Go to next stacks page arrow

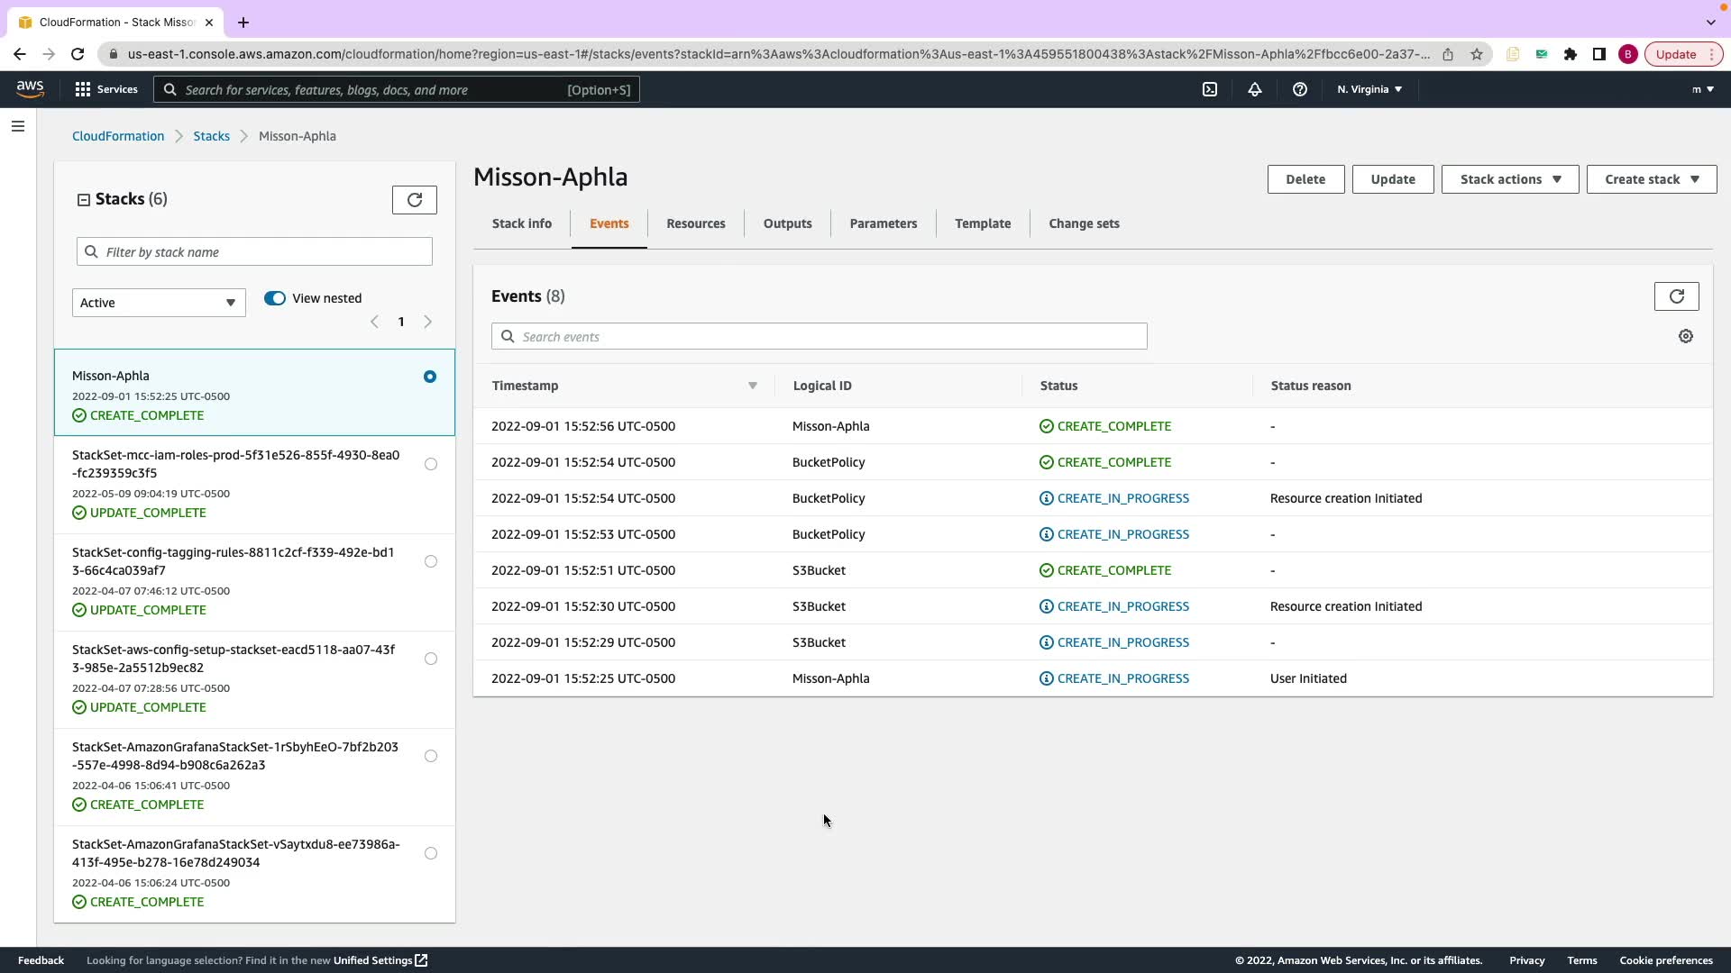click(428, 322)
